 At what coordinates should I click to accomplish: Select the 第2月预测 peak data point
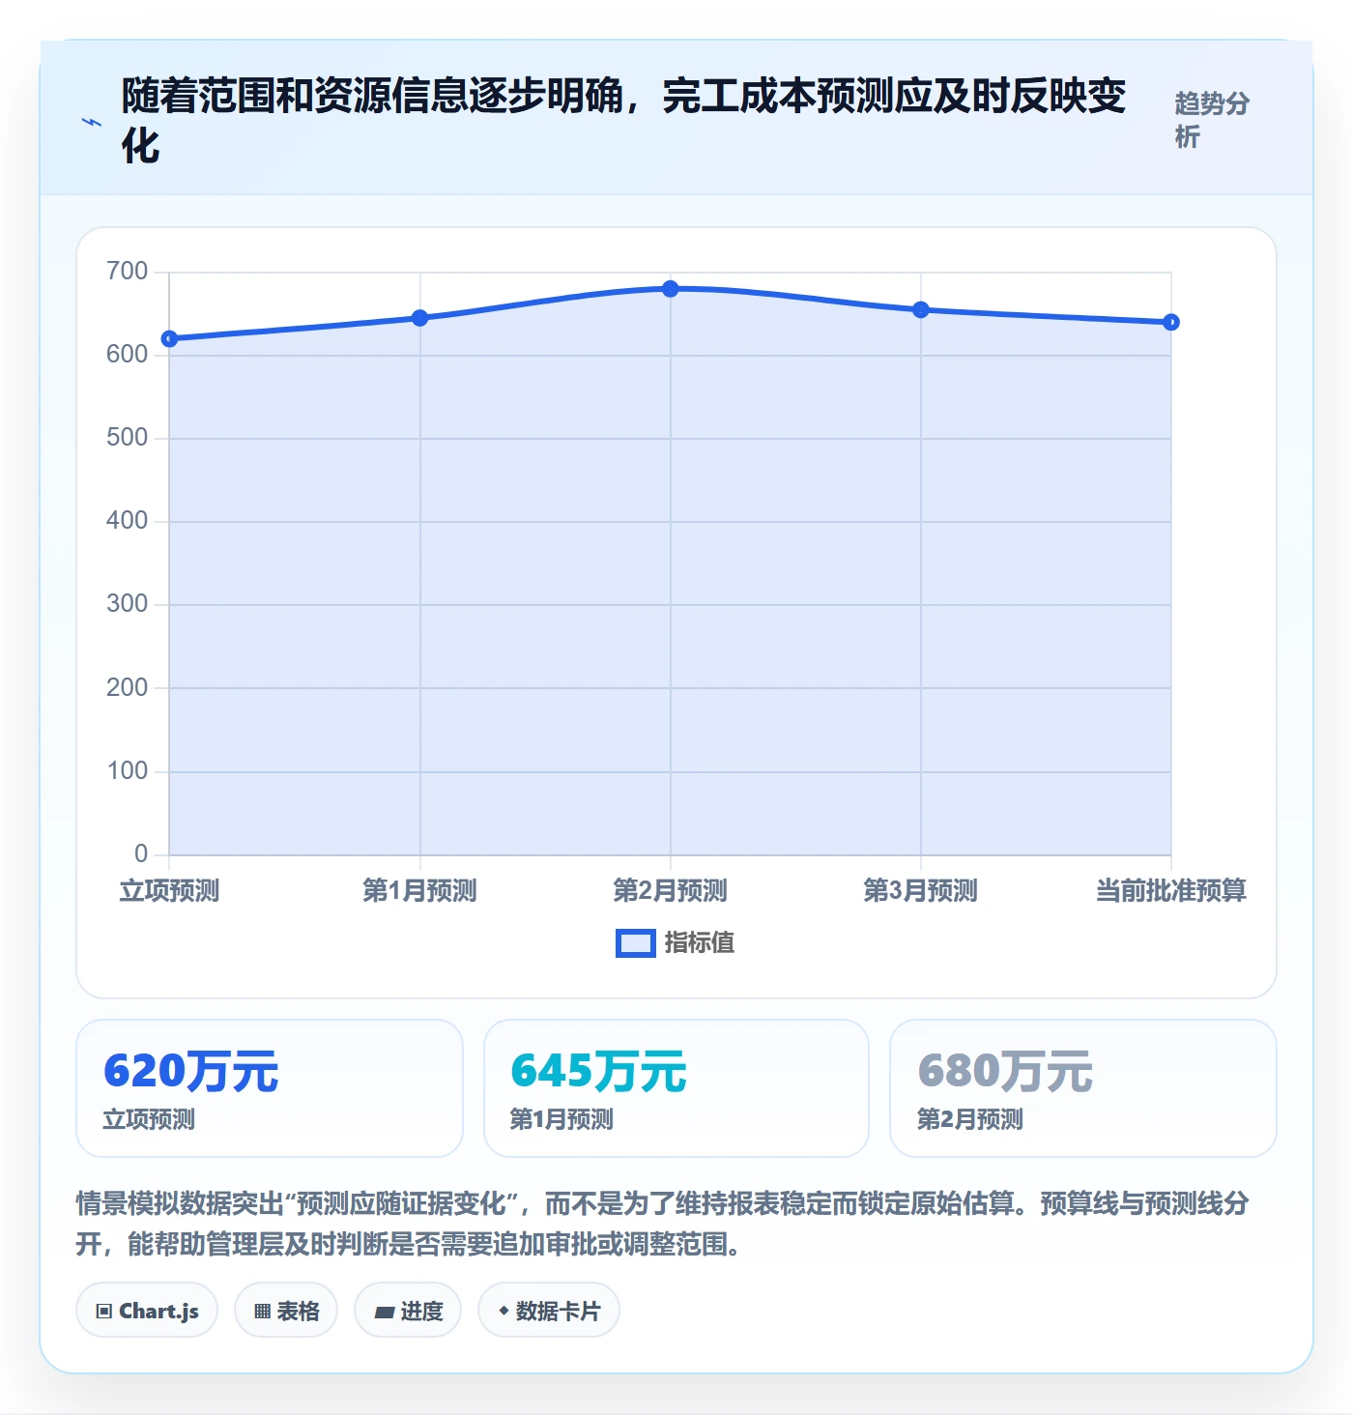coord(671,289)
